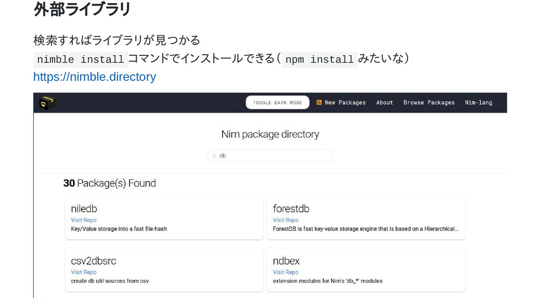Visit Repo for ndbex

(285, 272)
